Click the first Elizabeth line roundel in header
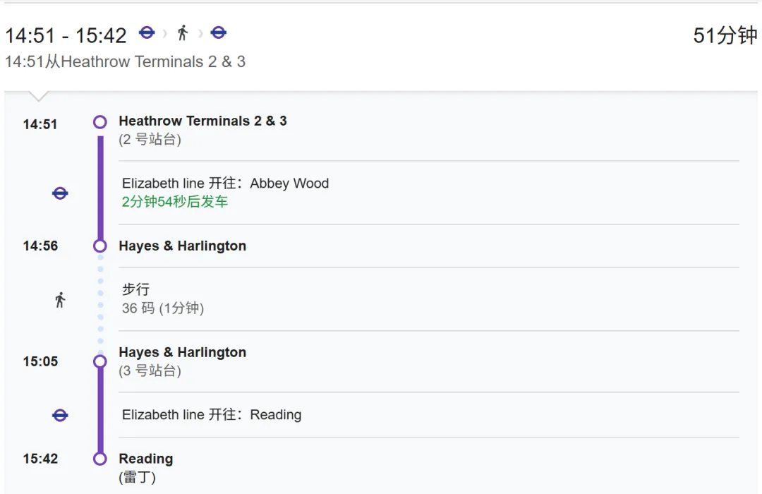 click(x=147, y=32)
